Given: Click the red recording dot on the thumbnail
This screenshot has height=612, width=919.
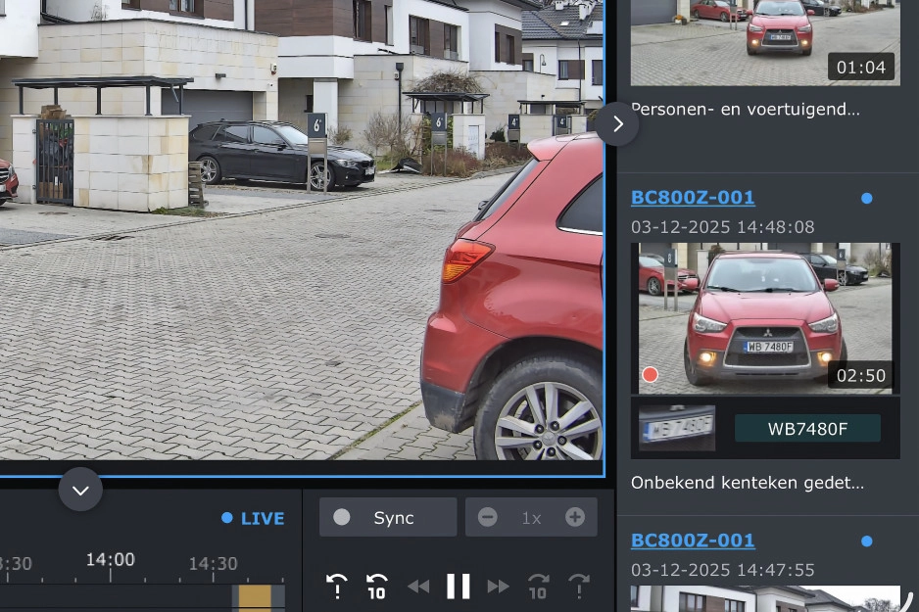Looking at the screenshot, I should point(648,374).
